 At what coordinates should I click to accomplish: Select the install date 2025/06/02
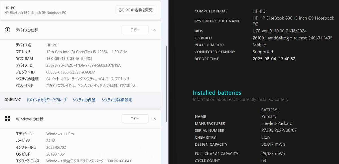tap(56, 147)
